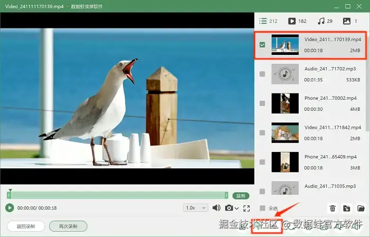This screenshot has width=370, height=237.
Task: Open the output folder icon
Action: point(361,208)
